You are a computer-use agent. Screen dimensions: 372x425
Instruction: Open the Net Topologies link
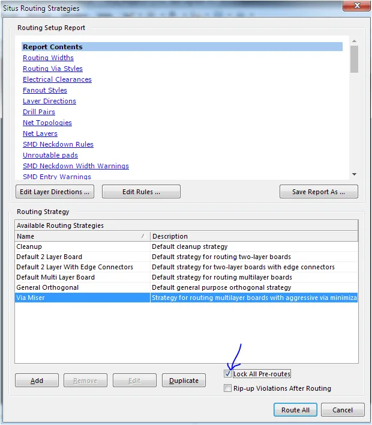(47, 123)
